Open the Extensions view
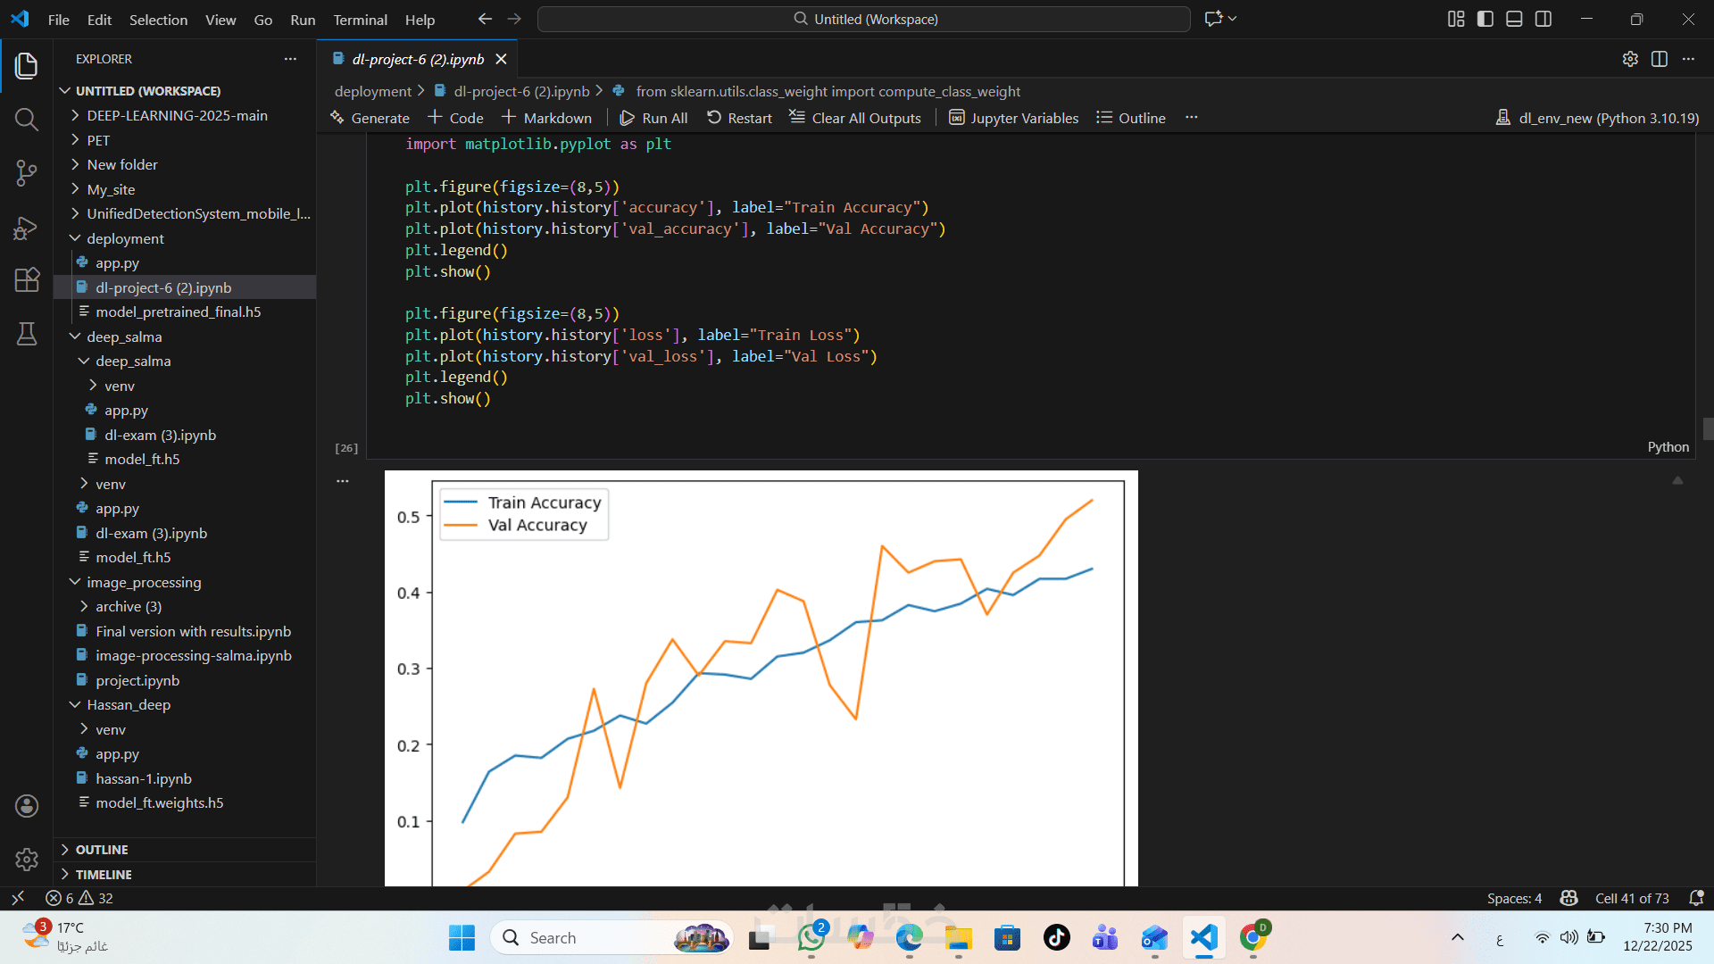 coord(27,280)
